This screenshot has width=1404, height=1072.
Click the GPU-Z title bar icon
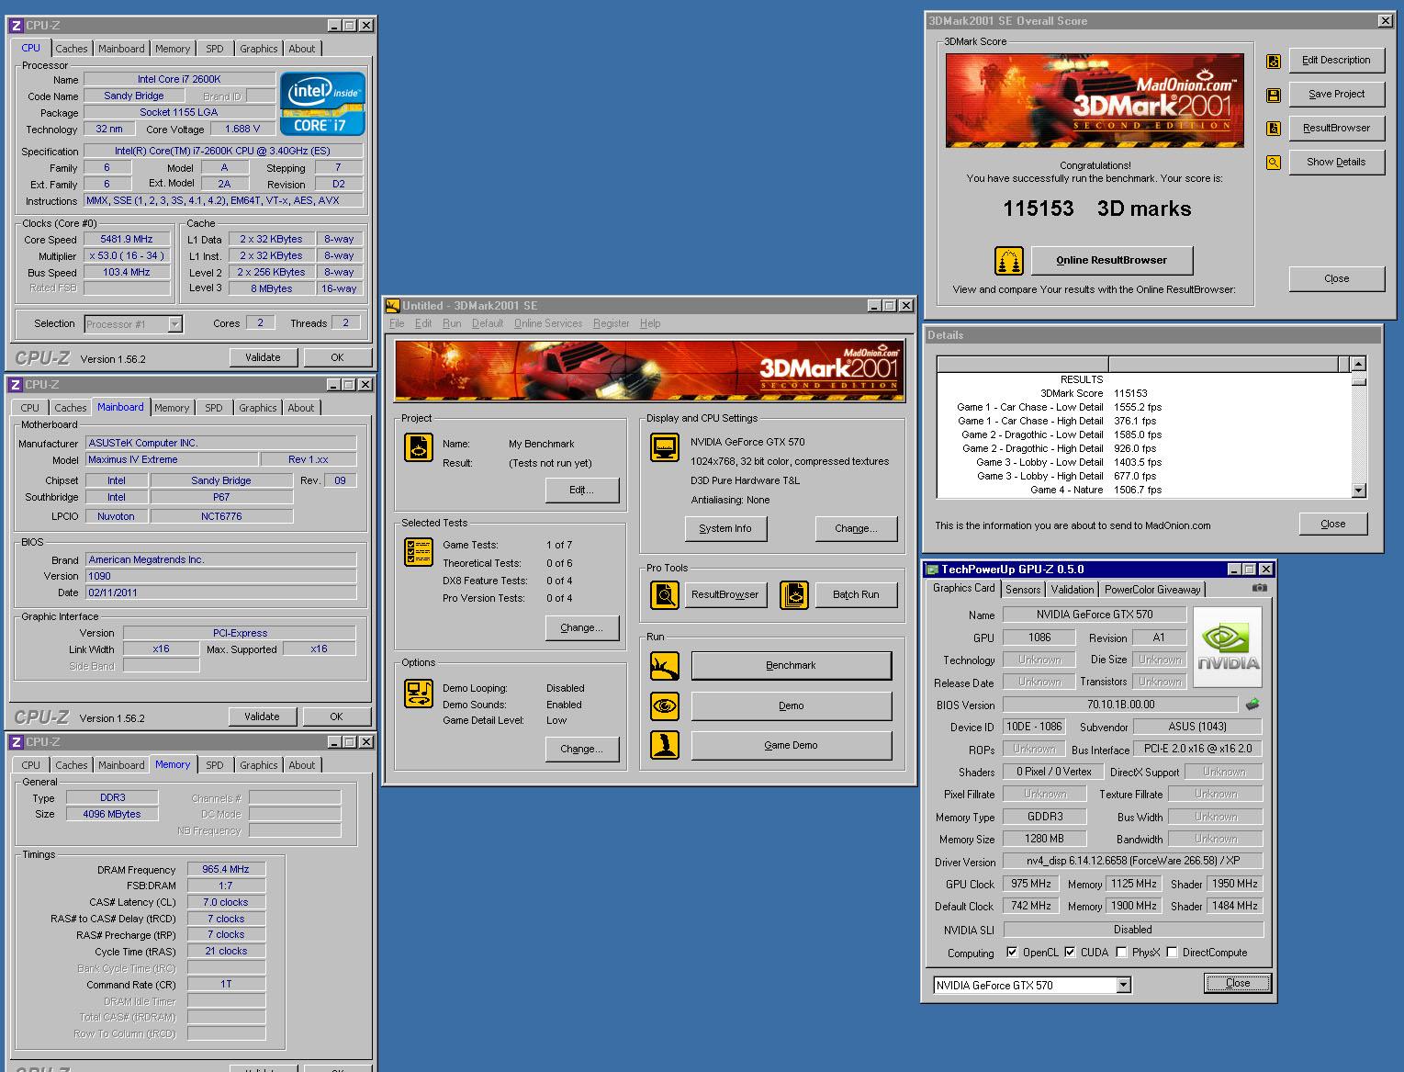[x=933, y=570]
